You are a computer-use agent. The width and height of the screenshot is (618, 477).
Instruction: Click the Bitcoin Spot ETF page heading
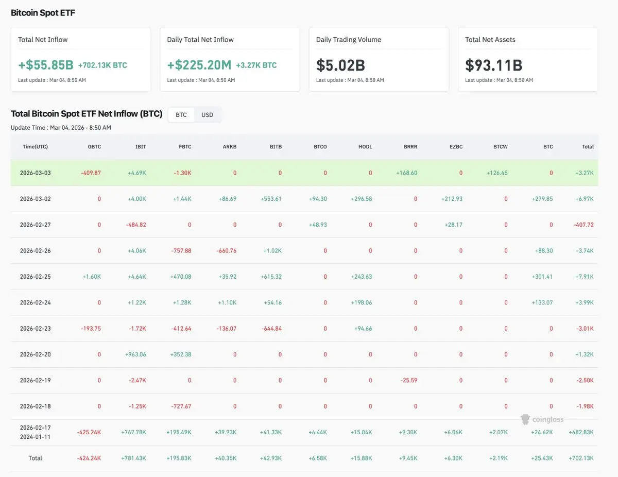coord(43,13)
